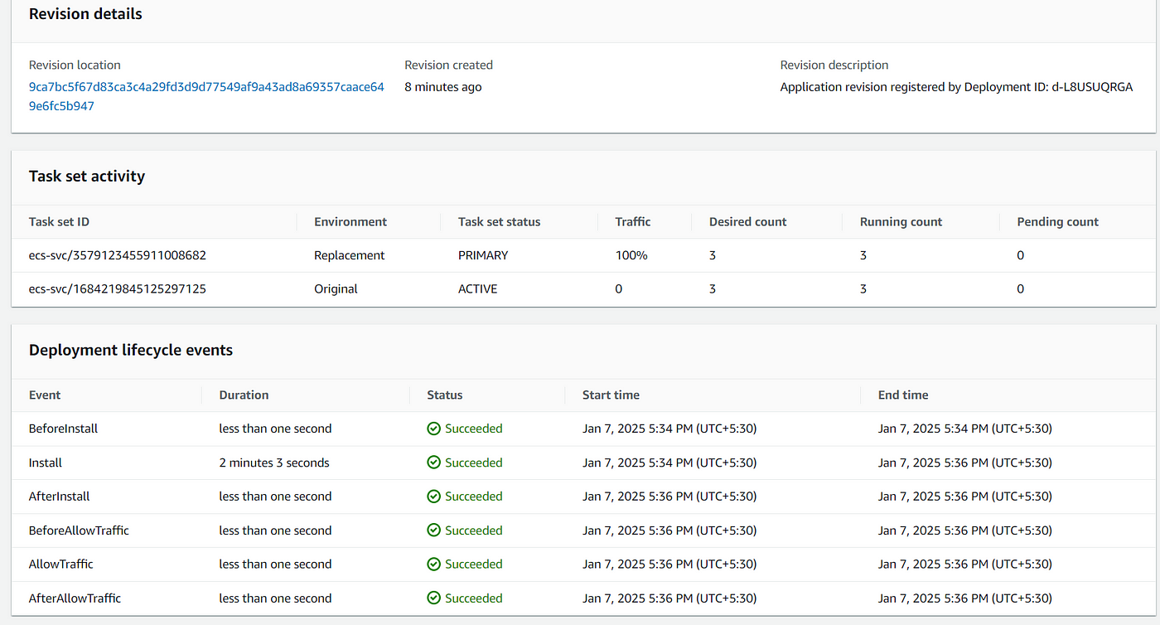Select the Install event name
1160x625 pixels.
pyautogui.click(x=46, y=463)
